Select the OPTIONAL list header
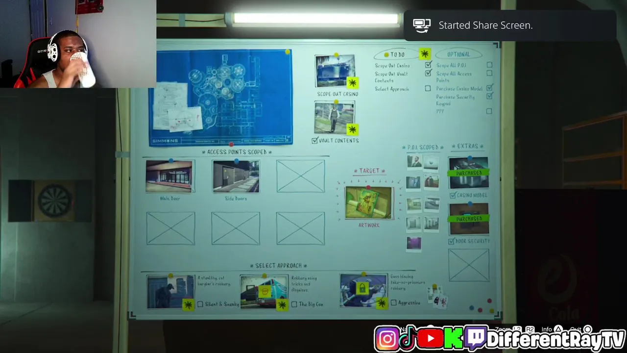 tap(458, 54)
